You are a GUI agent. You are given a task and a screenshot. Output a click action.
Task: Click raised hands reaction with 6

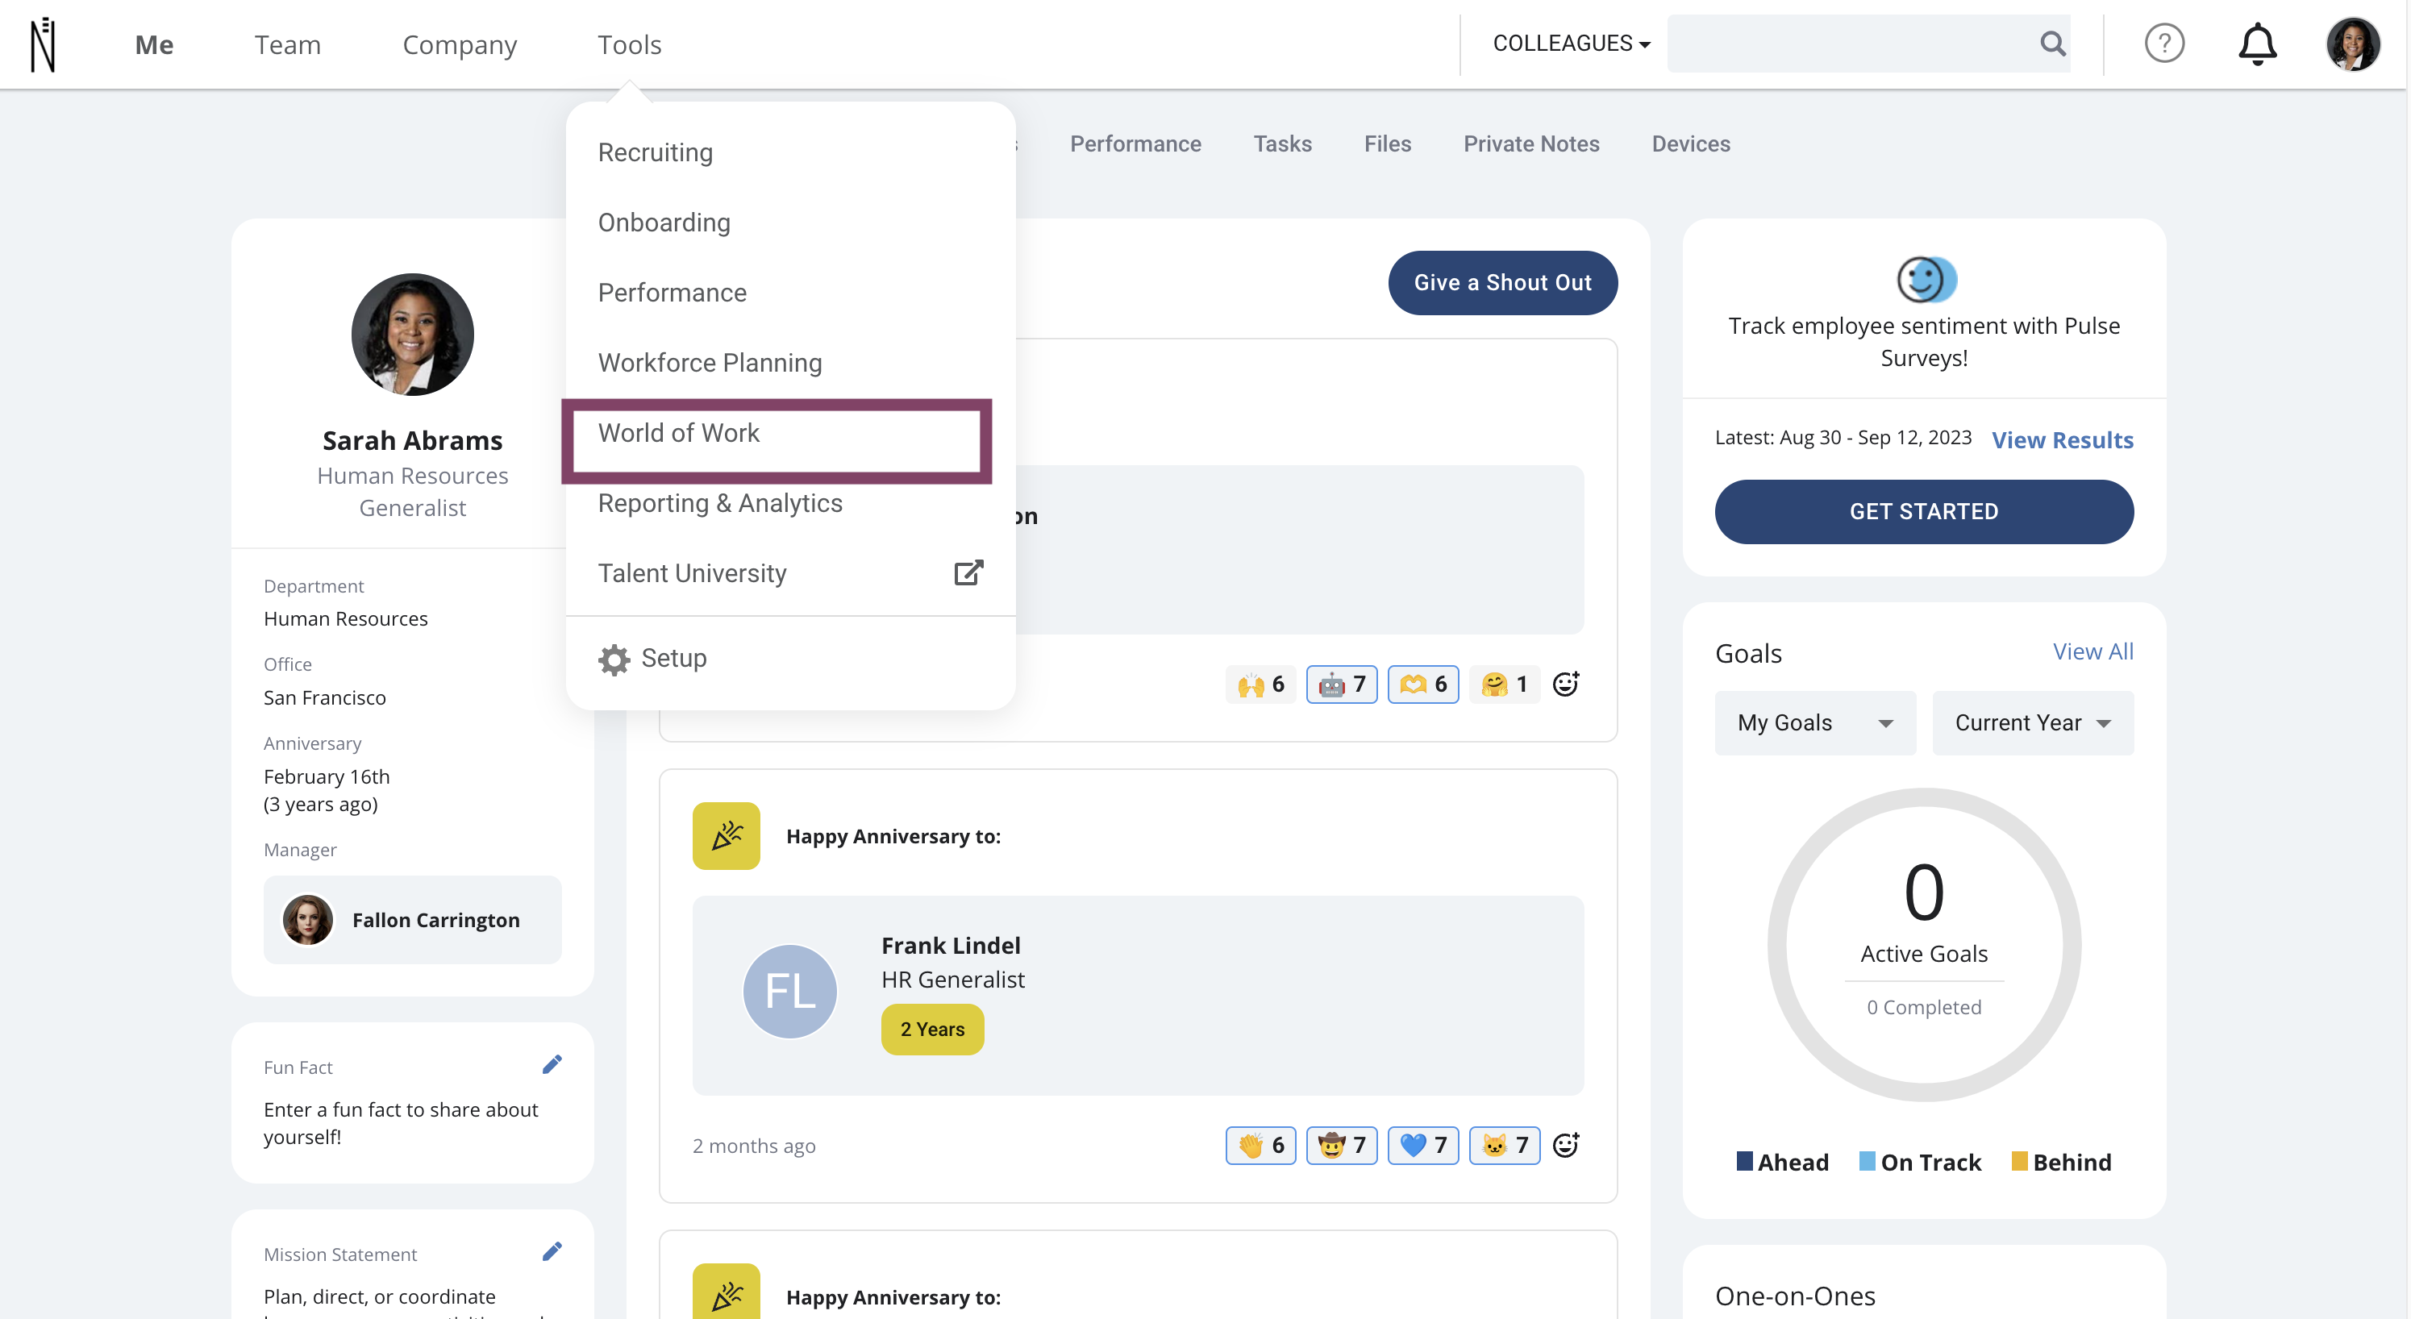click(x=1260, y=684)
